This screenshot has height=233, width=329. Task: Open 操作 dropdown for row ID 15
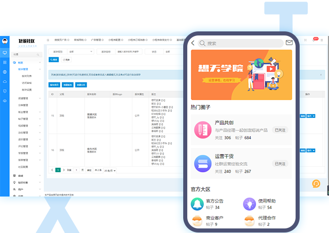(311, 116)
